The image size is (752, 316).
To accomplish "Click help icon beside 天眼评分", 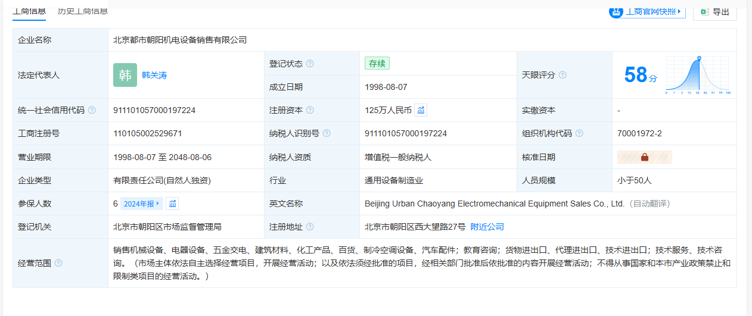I will point(563,75).
